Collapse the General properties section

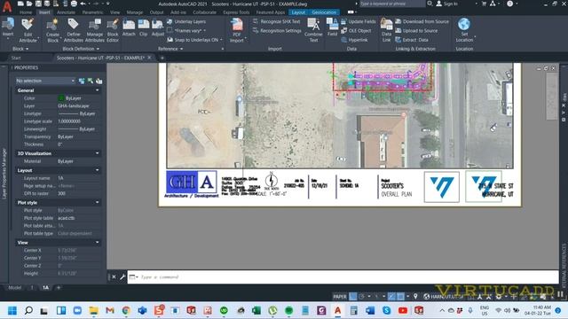coord(97,90)
